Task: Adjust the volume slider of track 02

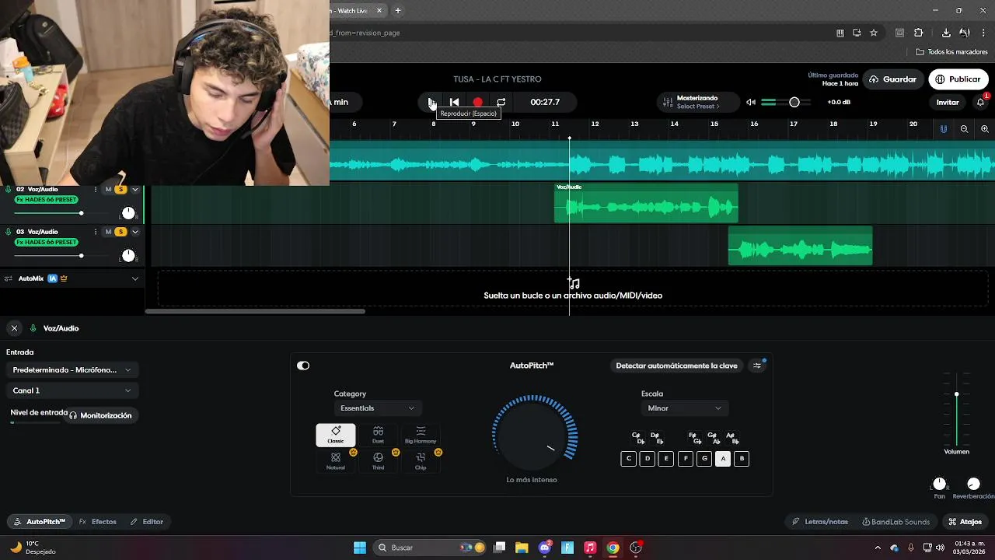Action: [81, 213]
